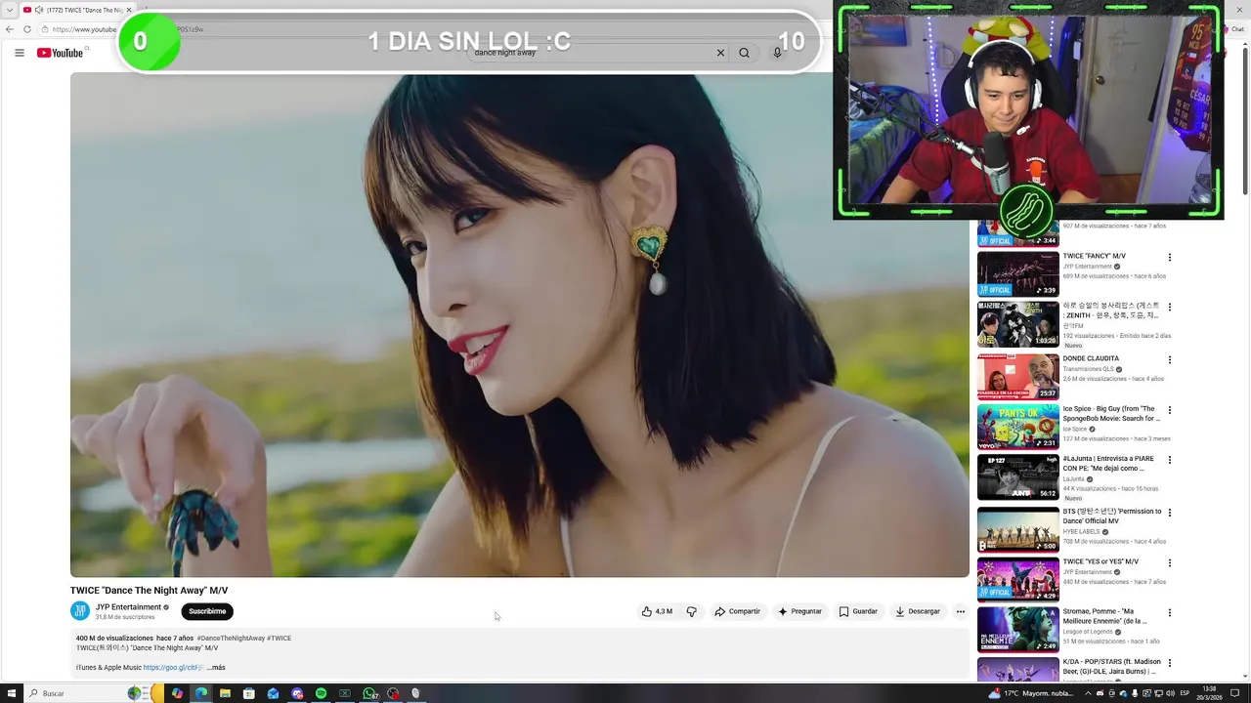The image size is (1251, 703).
Task: Open the JYP Entertainment channel name link
Action: [x=128, y=607]
